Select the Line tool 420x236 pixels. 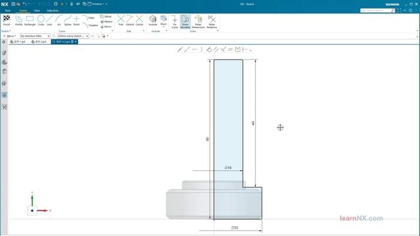50,20
